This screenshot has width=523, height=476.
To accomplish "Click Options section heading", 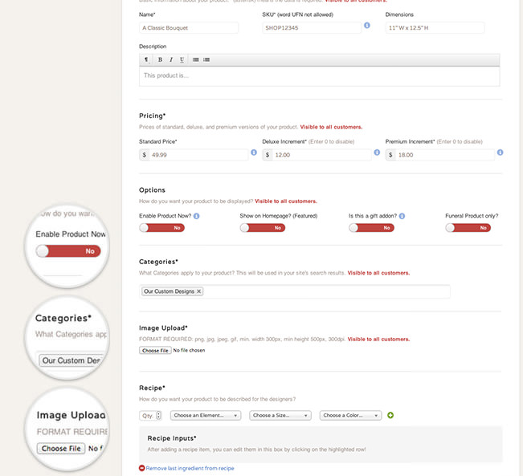I will pos(152,190).
